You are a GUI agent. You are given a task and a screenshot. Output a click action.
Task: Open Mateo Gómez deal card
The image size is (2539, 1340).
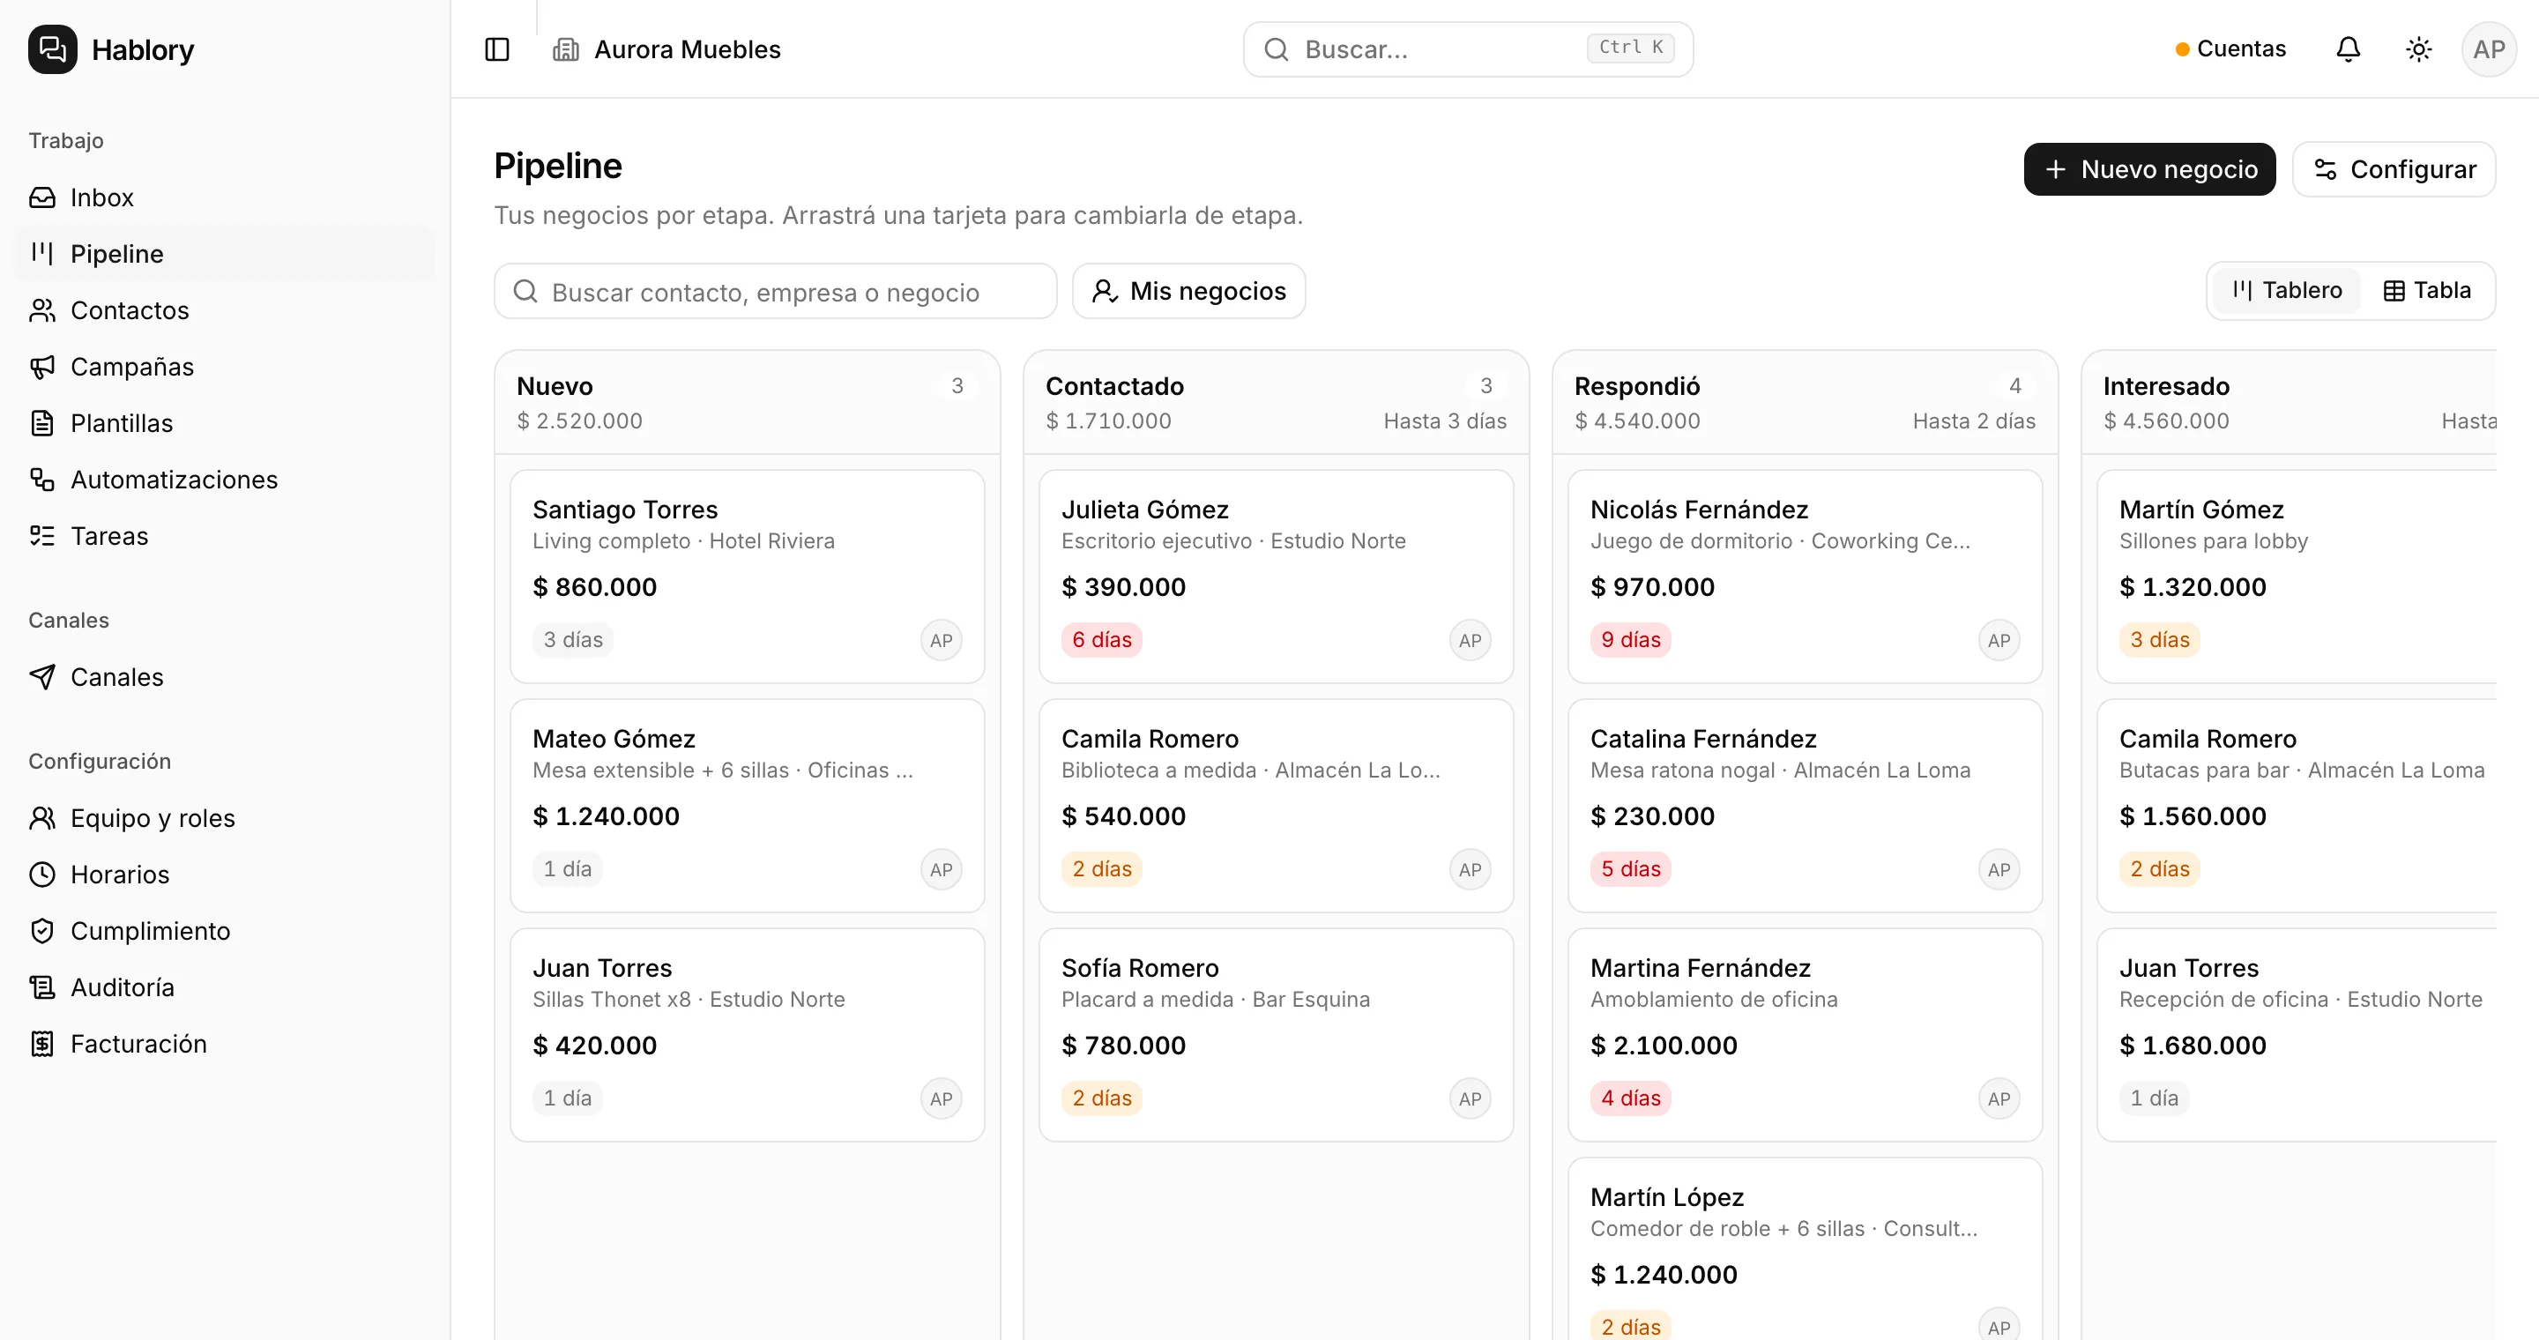(x=747, y=806)
